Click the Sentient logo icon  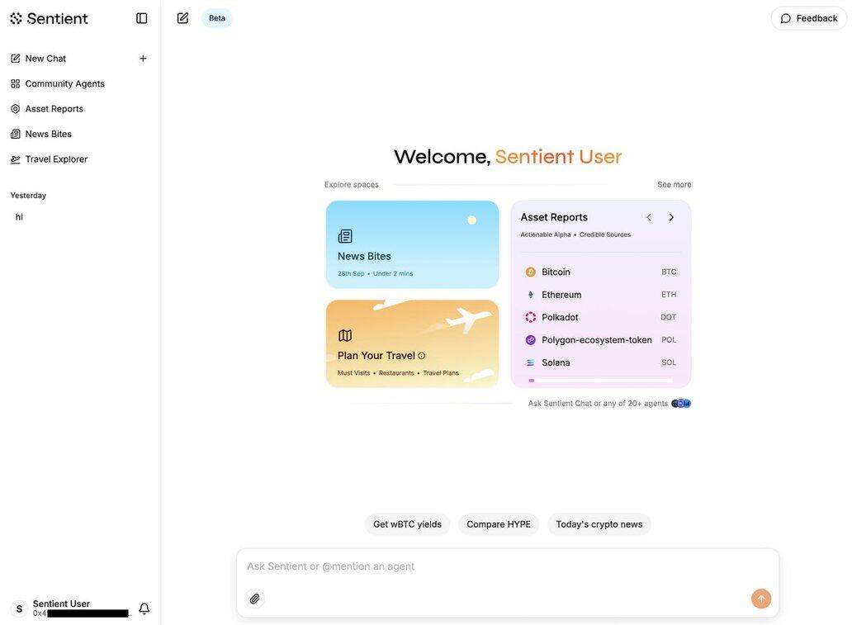pyautogui.click(x=17, y=18)
